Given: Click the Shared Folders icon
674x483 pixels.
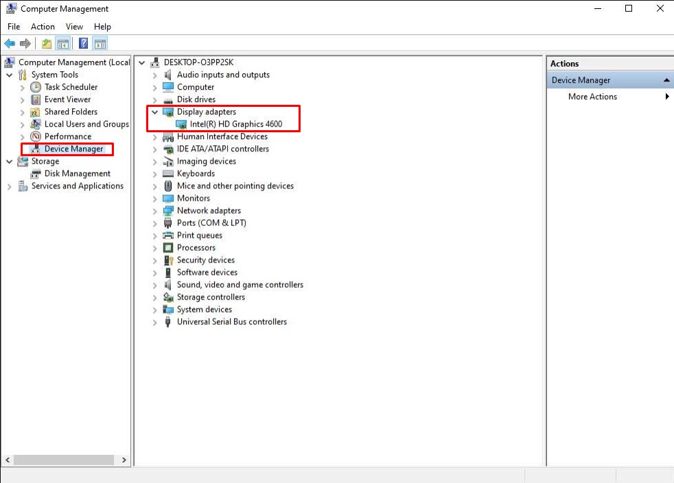Looking at the screenshot, I should point(36,112).
